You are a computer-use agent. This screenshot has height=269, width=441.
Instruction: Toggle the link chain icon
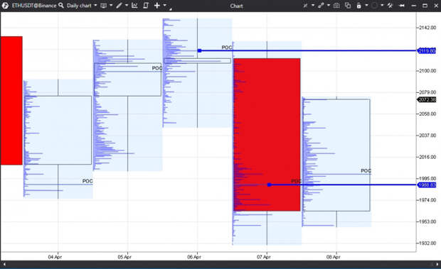tap(321, 6)
